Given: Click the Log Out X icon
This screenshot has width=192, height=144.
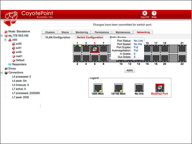Looking at the screenshot, I should pyautogui.click(x=145, y=13).
